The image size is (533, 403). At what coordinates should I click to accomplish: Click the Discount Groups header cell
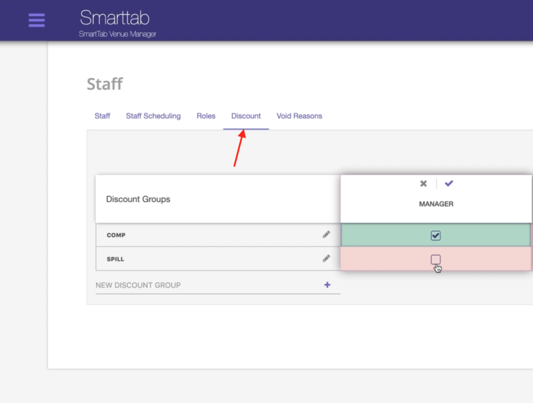138,199
